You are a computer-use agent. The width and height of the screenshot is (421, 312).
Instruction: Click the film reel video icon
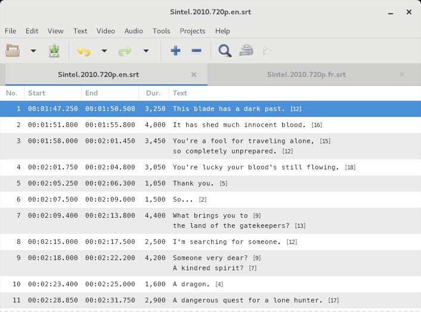pyautogui.click(x=246, y=51)
